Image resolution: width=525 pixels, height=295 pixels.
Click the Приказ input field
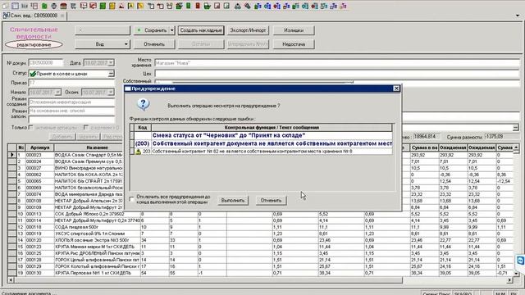point(71,83)
